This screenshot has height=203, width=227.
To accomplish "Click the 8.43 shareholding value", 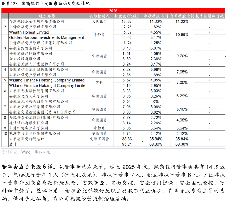I will (x=127, y=48).
